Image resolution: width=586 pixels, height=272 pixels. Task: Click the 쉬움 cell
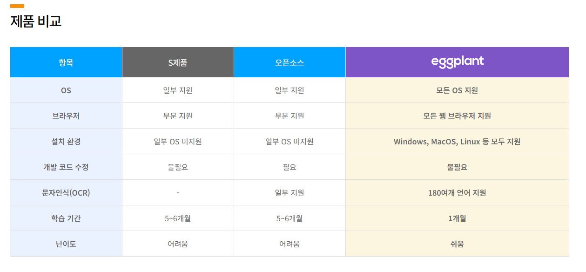tap(457, 244)
